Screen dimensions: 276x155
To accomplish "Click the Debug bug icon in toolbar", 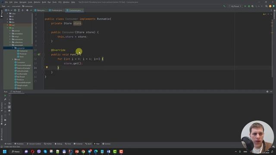I will [249, 6].
